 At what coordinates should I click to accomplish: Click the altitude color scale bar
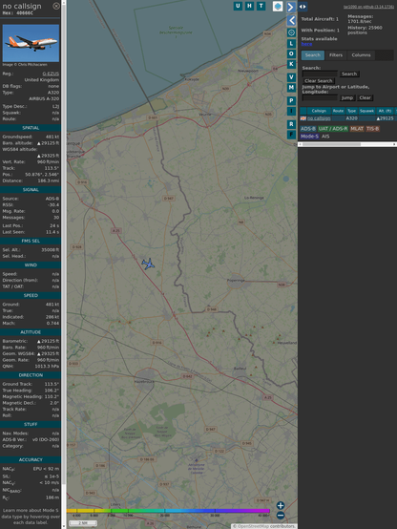pos(168,511)
